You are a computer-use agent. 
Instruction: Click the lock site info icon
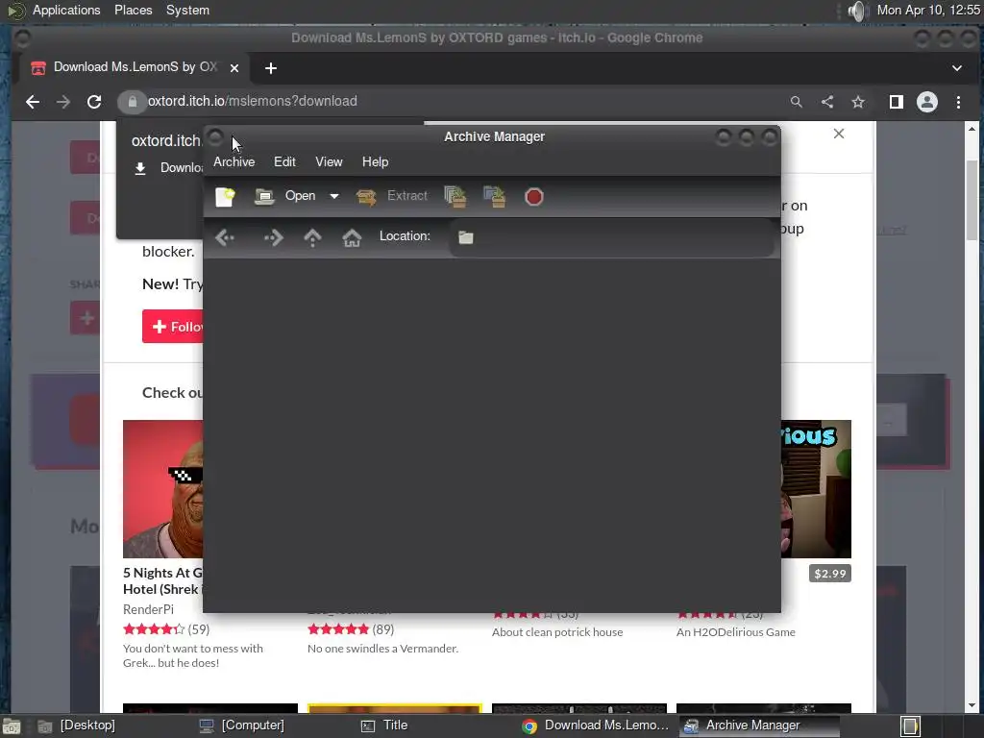(133, 102)
